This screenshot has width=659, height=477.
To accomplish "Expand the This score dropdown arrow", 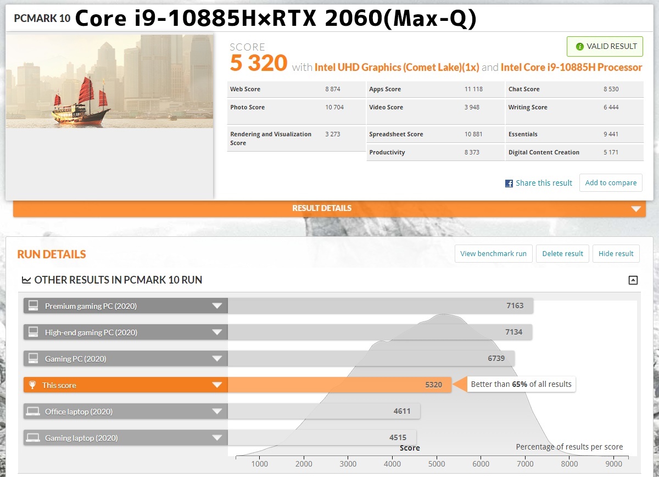I will (x=217, y=385).
